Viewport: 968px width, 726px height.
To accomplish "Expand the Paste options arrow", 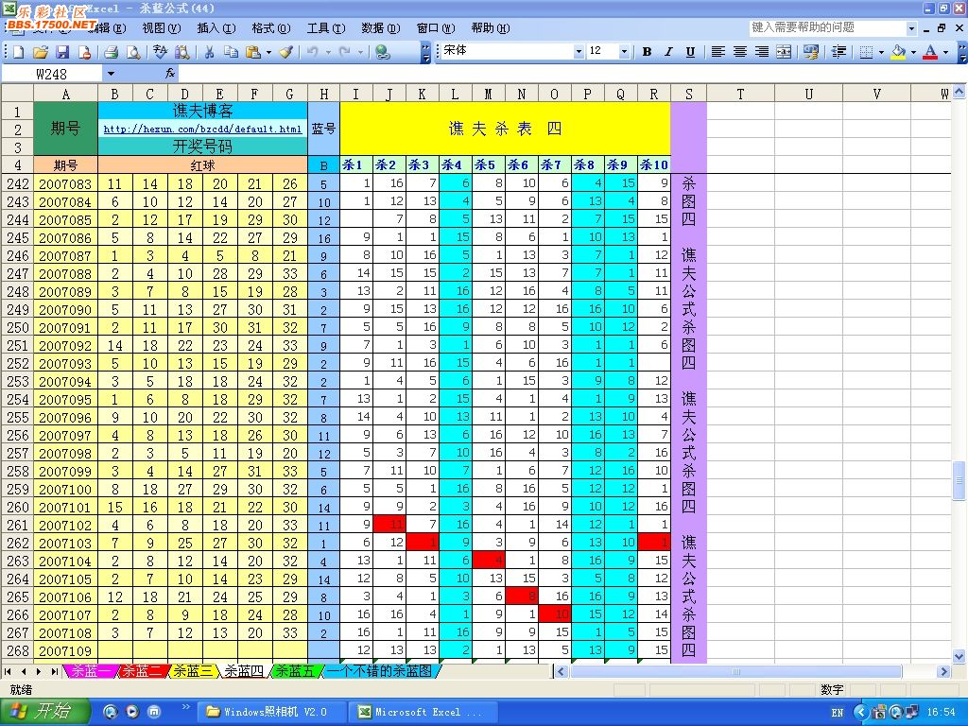I will [268, 53].
